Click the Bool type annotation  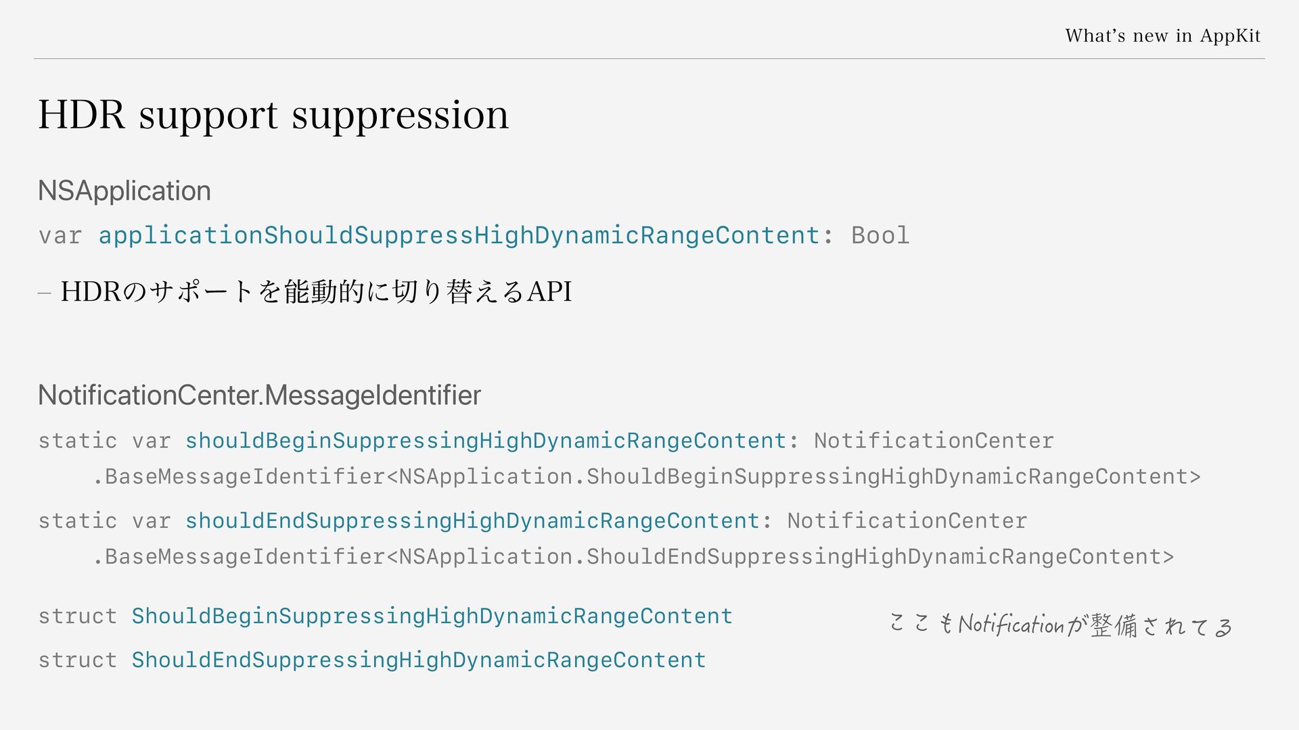click(x=880, y=235)
